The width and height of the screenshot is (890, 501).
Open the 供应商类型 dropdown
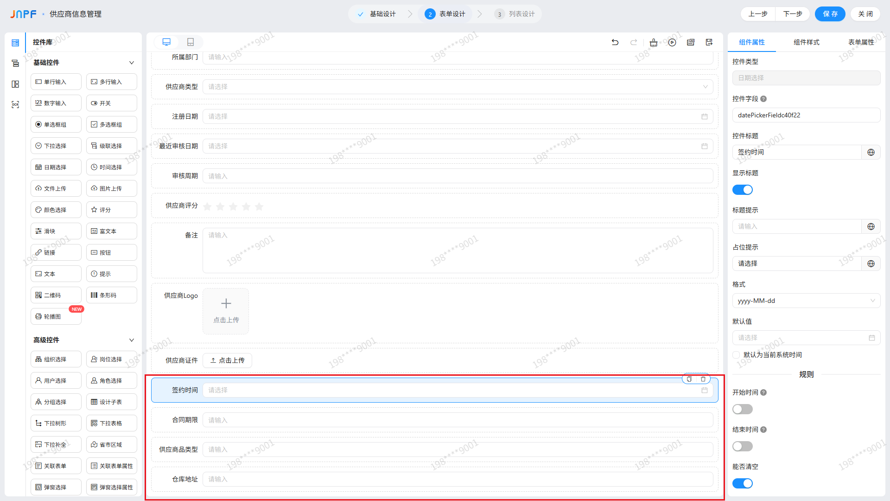coord(458,87)
